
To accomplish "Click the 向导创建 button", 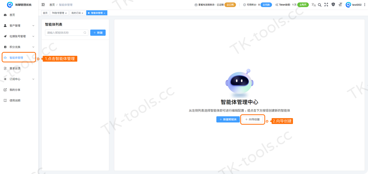I will (x=252, y=119).
